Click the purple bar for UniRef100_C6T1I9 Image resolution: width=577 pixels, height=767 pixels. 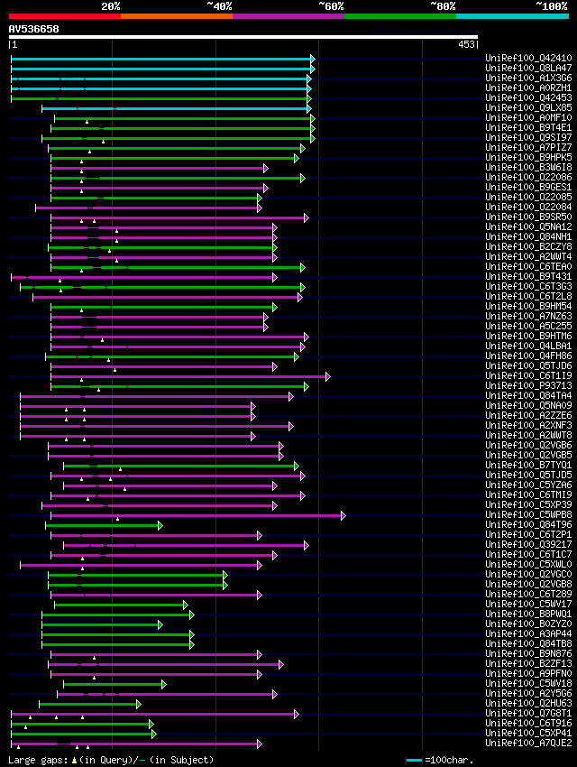coord(188,376)
